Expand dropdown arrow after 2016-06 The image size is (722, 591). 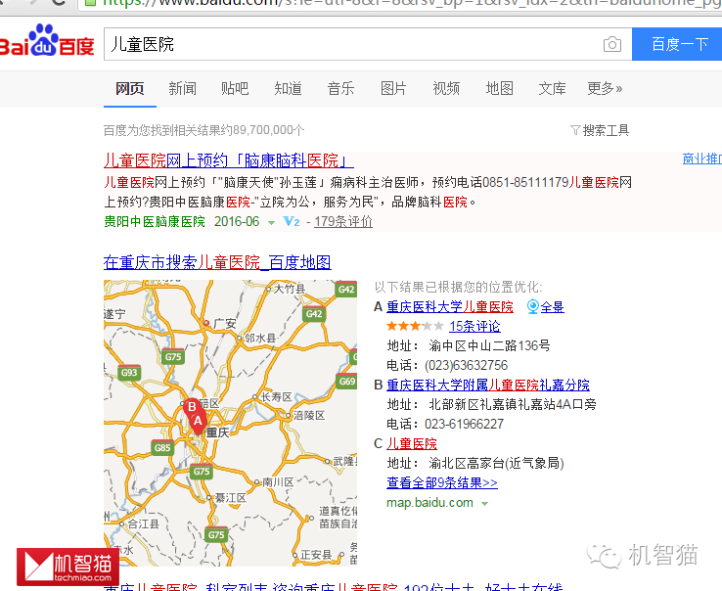272,223
